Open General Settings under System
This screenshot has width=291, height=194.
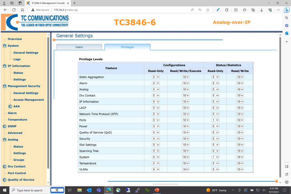pos(26,53)
